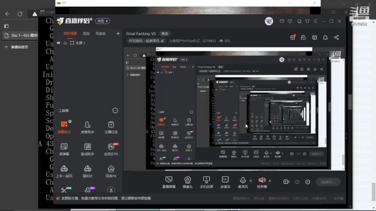Open the 同房PK tool
Viewport: 376px width, 211px height.
coord(111,171)
